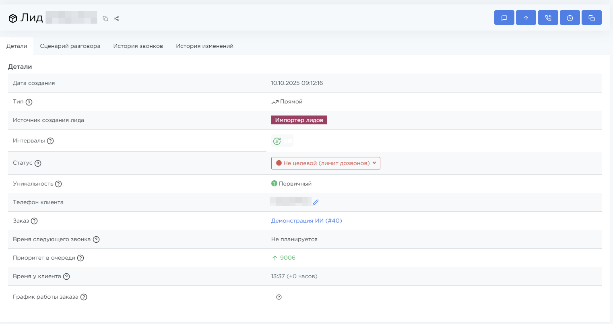Click the clock button in the header
The height and width of the screenshot is (324, 613).
pos(570,18)
